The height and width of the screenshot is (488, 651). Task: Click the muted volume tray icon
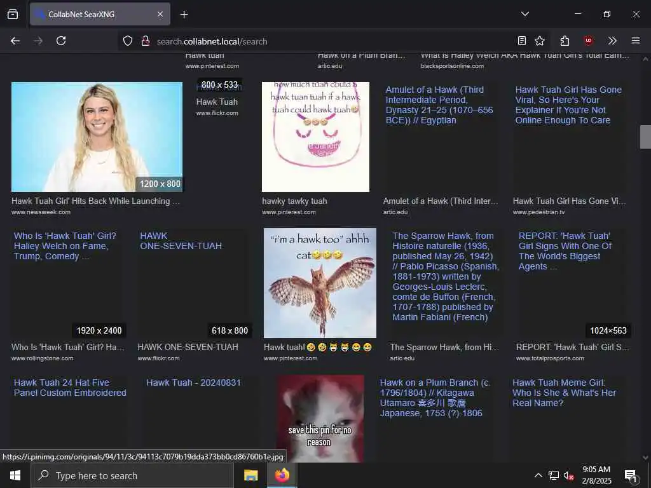(568, 475)
